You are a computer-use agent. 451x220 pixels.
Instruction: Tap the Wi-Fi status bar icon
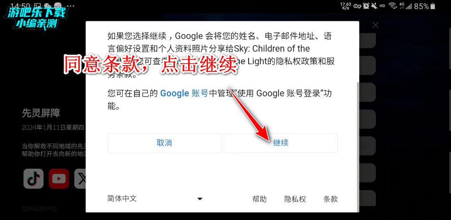pyautogui.click(x=392, y=5)
